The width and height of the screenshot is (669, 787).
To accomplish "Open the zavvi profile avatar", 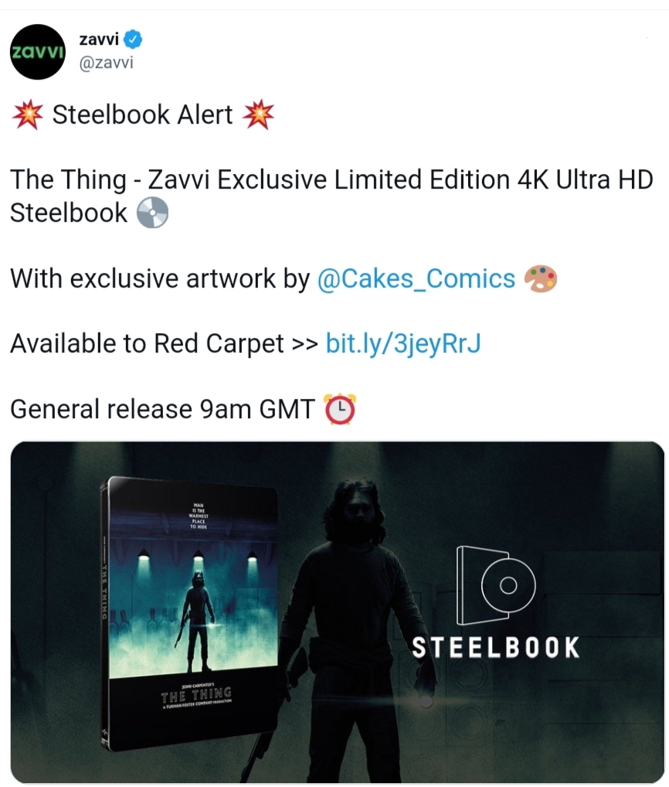I will coord(38,52).
